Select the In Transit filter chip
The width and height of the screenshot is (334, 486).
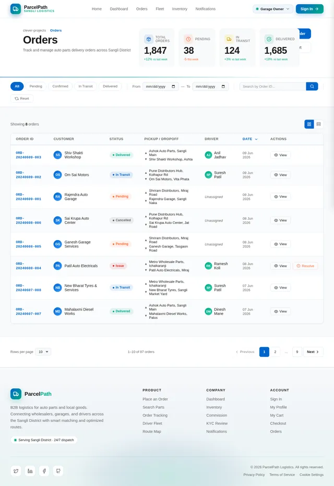pyautogui.click(x=86, y=86)
